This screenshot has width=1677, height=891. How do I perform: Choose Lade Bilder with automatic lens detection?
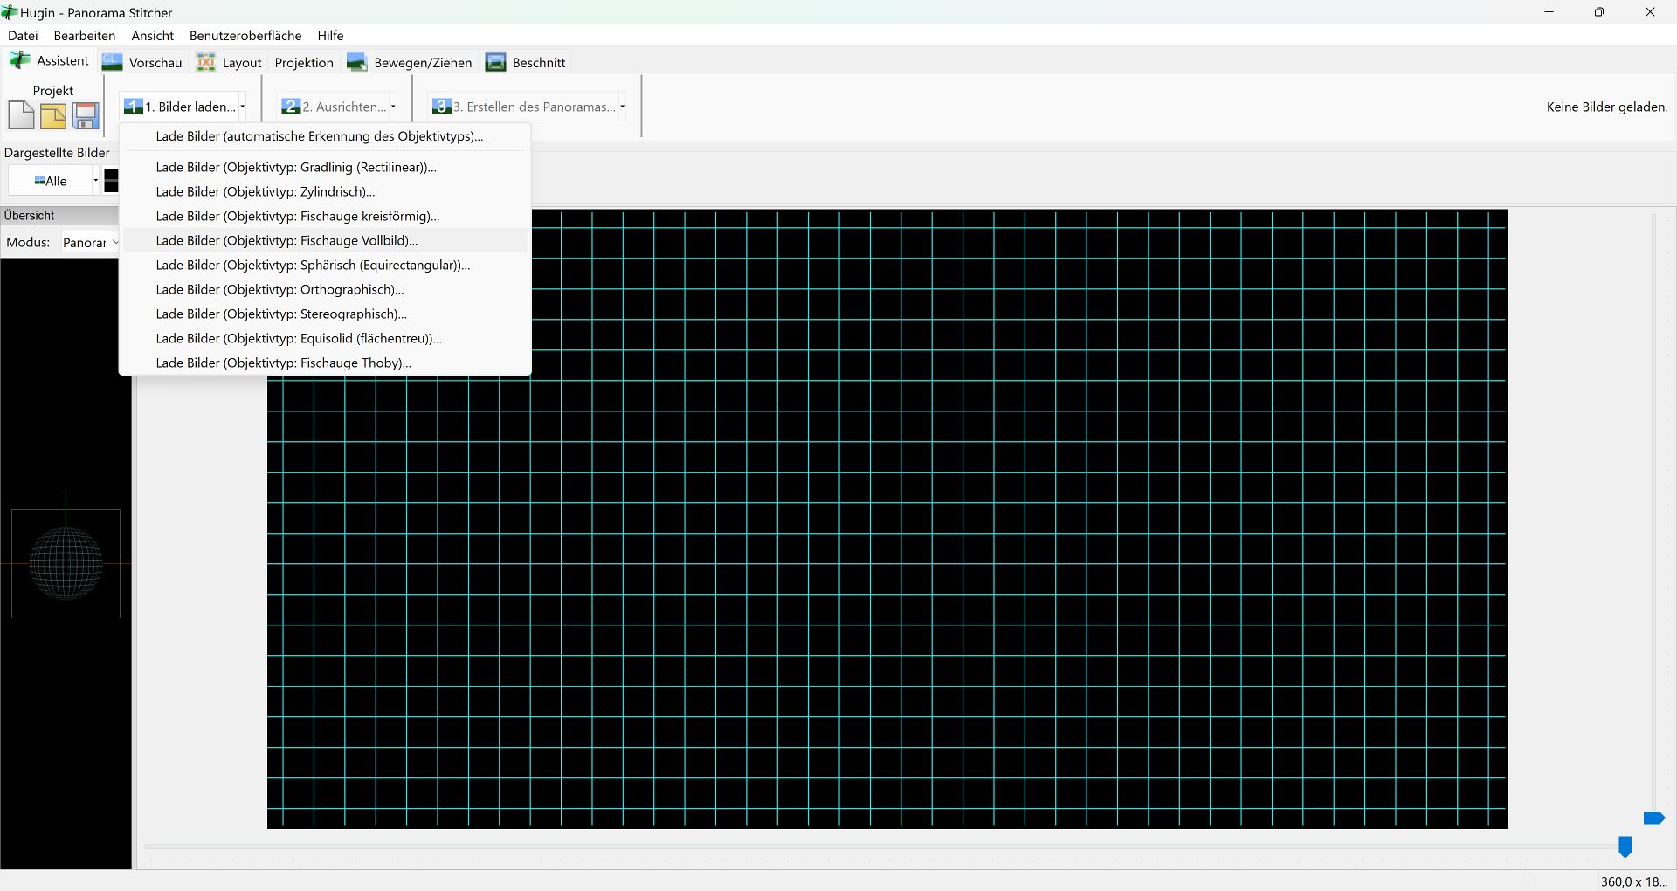319,136
